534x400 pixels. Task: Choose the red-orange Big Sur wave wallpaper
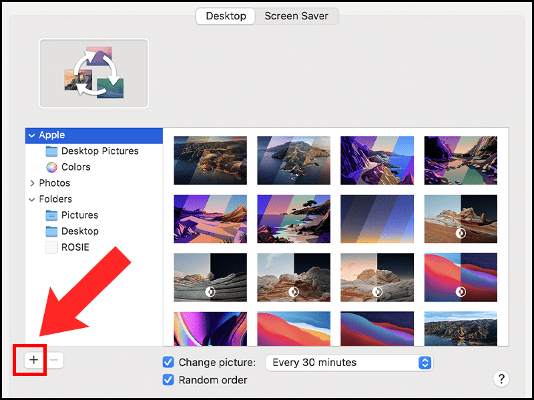pyautogui.click(x=294, y=329)
